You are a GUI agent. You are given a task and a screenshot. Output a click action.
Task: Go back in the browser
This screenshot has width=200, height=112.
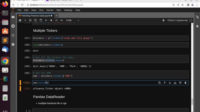[x=13, y=5]
